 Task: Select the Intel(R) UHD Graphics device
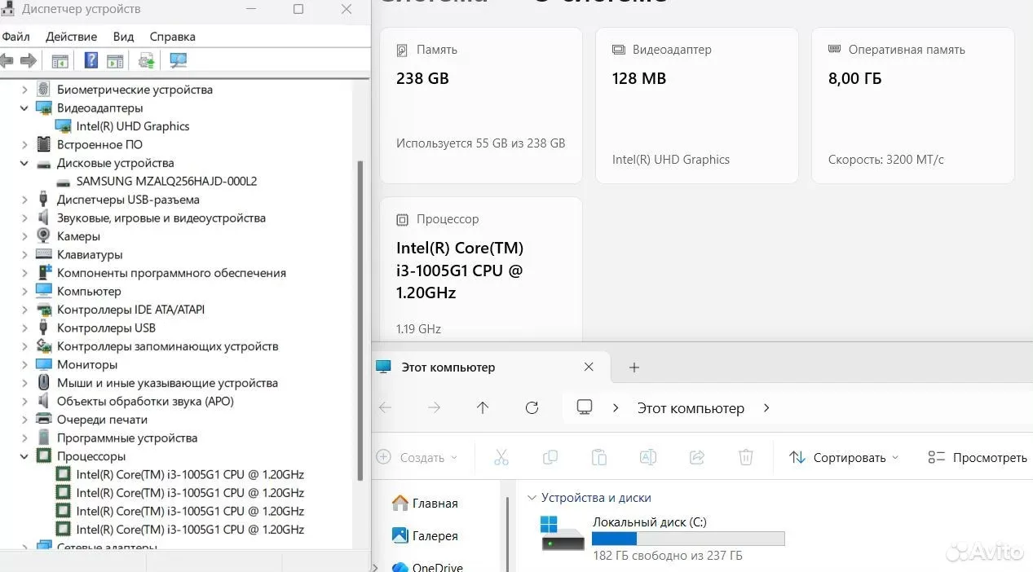133,126
